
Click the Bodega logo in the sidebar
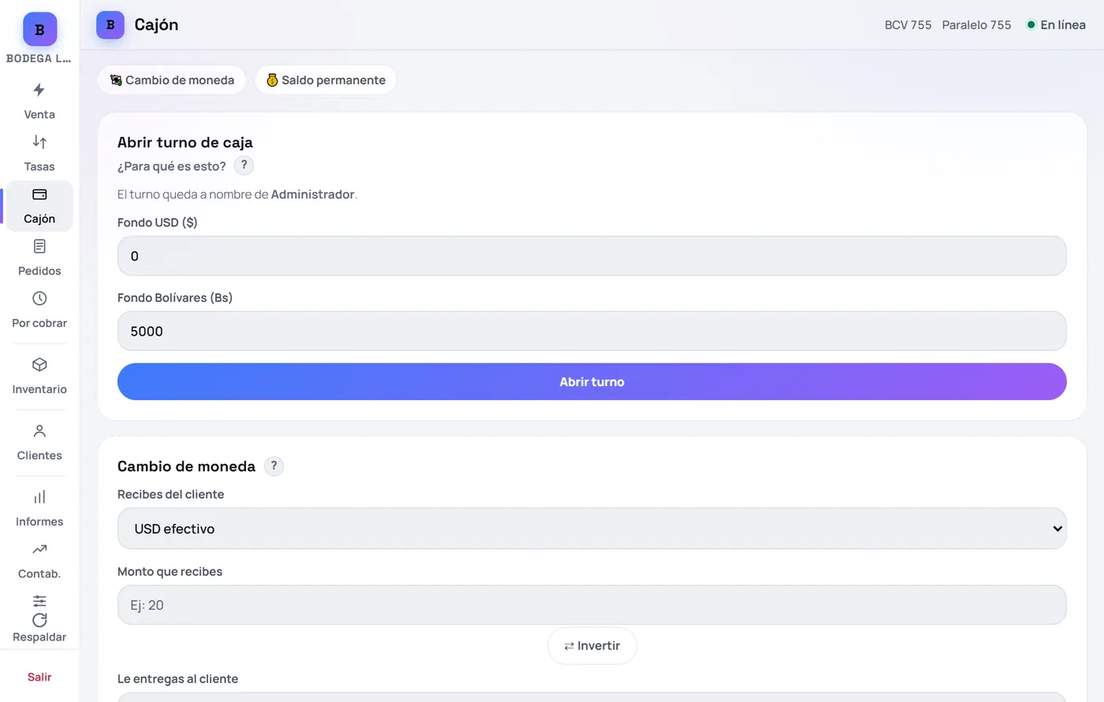[x=39, y=29]
